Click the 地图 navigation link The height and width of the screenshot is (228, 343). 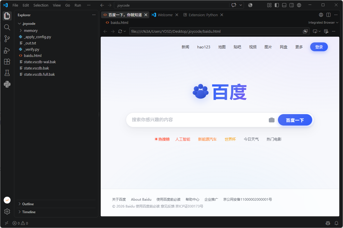222,47
